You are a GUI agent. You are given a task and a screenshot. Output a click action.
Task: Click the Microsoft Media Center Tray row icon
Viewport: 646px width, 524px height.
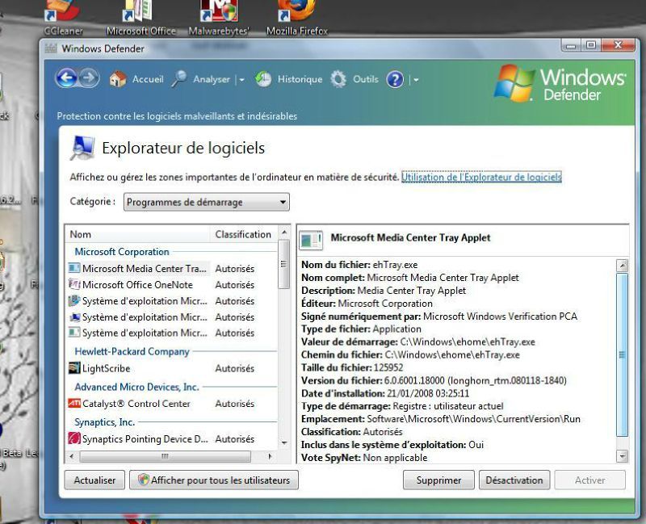[74, 268]
